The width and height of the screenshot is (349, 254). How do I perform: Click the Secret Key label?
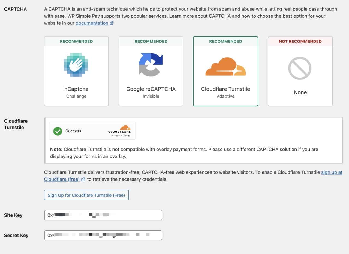tap(16, 235)
